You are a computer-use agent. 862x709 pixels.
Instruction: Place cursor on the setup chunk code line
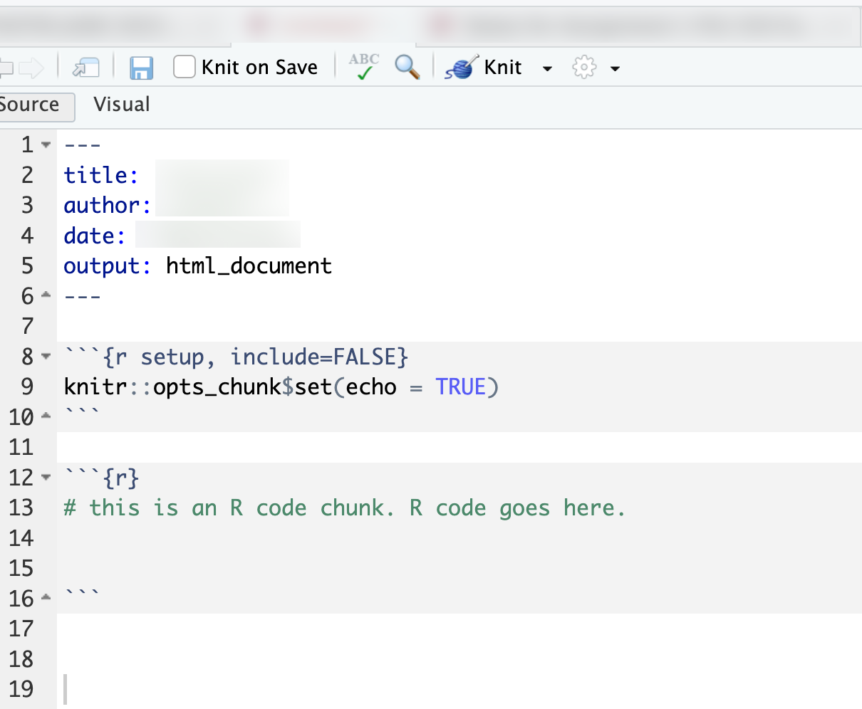(x=281, y=387)
